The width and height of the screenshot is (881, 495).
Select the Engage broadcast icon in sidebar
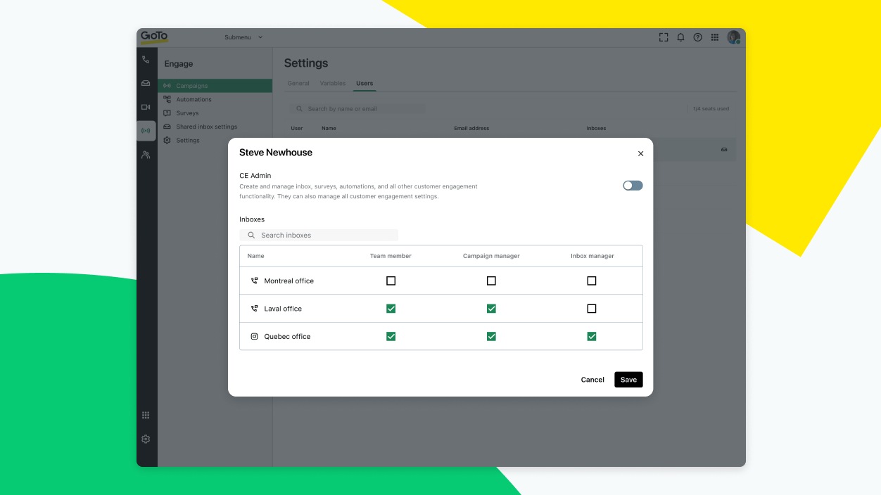pyautogui.click(x=146, y=131)
